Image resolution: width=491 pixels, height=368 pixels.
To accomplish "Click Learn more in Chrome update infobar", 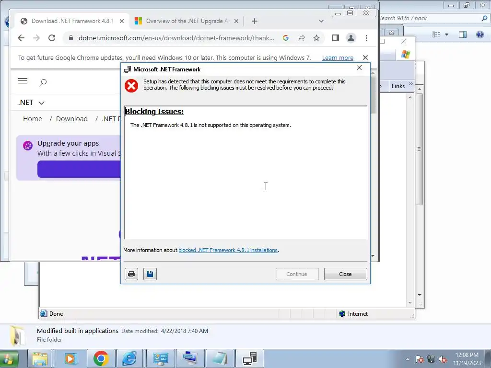I will click(x=338, y=57).
